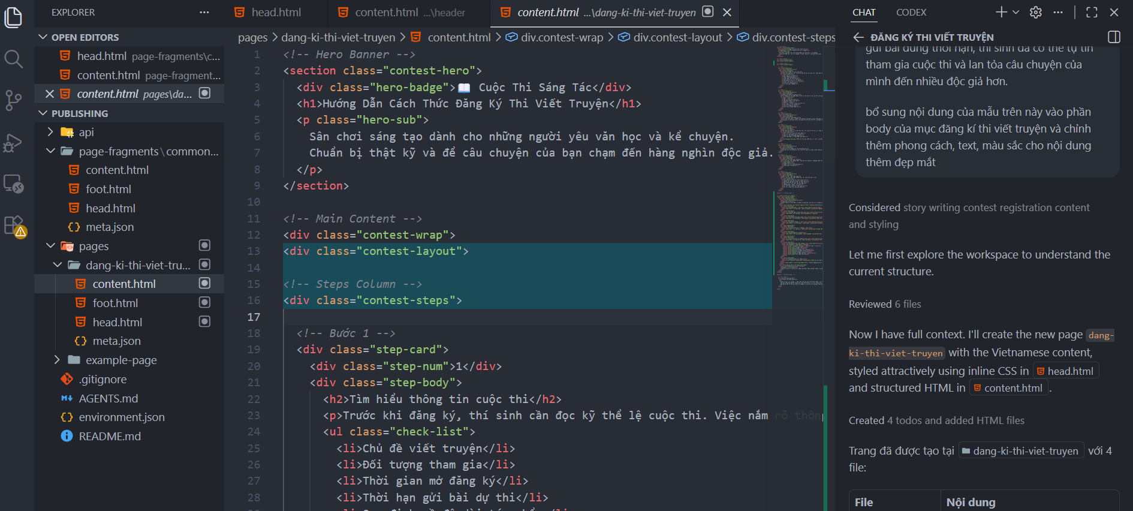
Task: Select the CHAT panel tab
Action: [864, 12]
